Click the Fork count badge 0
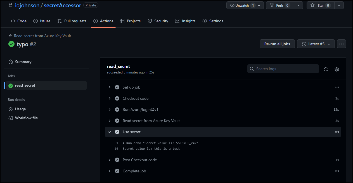 [x=287, y=5]
